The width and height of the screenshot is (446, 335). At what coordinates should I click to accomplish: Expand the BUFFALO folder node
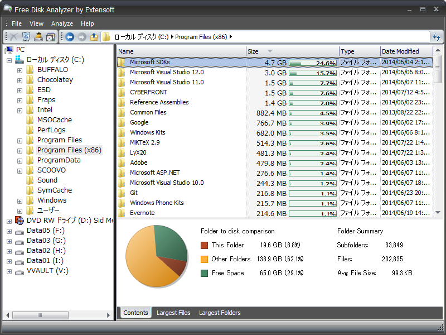(20, 70)
